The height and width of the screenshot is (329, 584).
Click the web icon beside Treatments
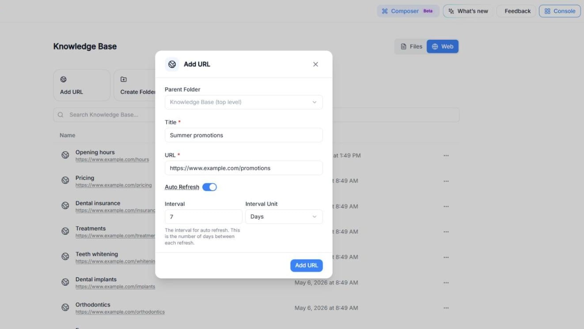65,231
